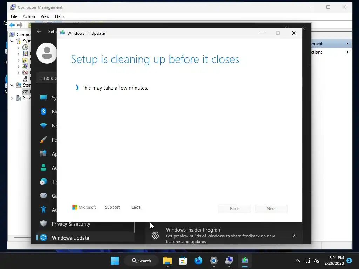Click the taskbar Search box
This screenshot has height=269, width=359.
[x=141, y=261]
